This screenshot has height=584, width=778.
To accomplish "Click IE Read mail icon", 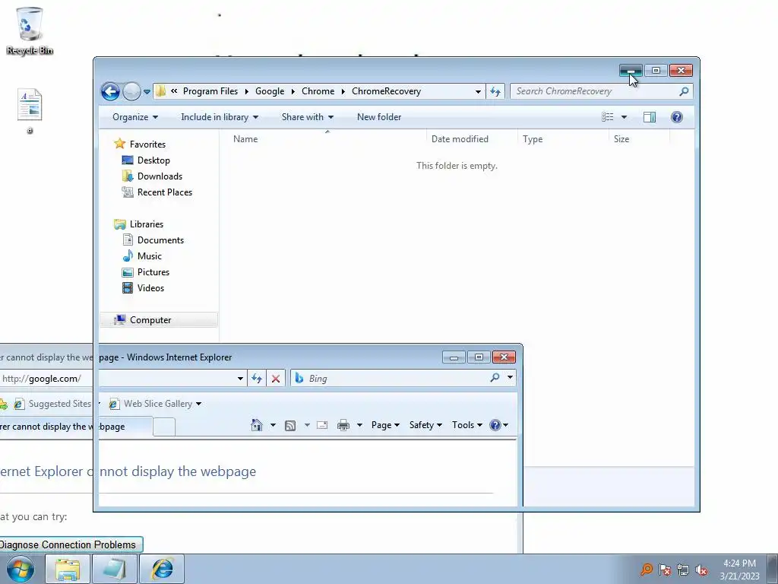I will (x=322, y=425).
